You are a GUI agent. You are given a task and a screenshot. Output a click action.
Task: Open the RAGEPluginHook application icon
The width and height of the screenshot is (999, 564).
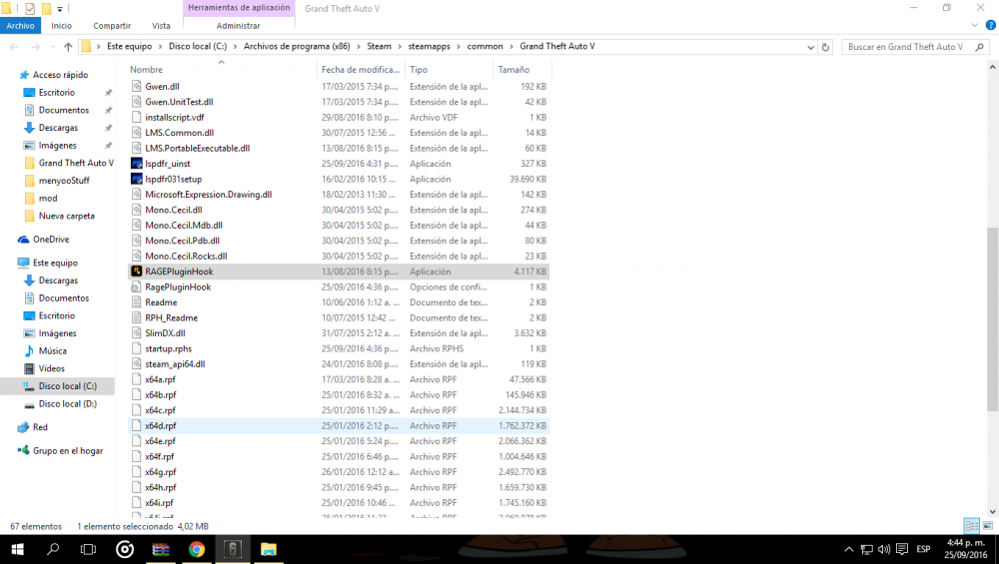136,272
